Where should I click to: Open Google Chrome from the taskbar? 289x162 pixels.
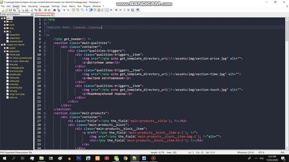[x=126, y=158]
